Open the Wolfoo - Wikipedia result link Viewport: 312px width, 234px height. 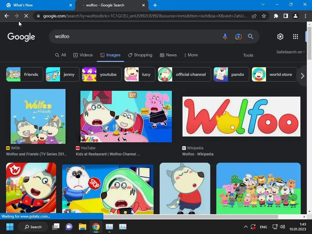pos(197,154)
